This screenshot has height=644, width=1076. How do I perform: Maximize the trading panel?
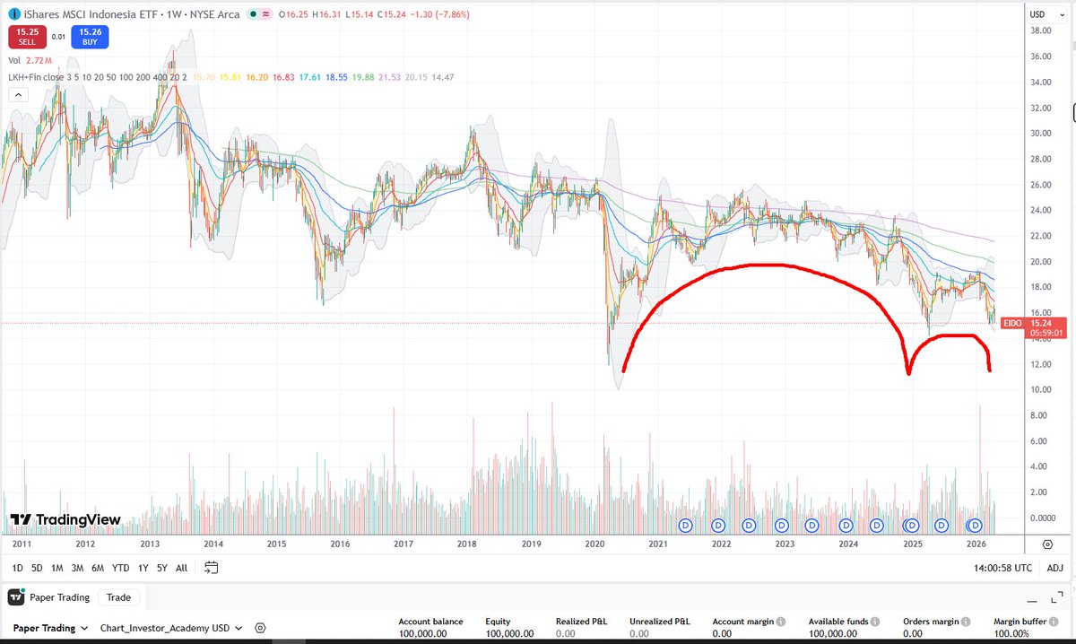[x=1058, y=596]
